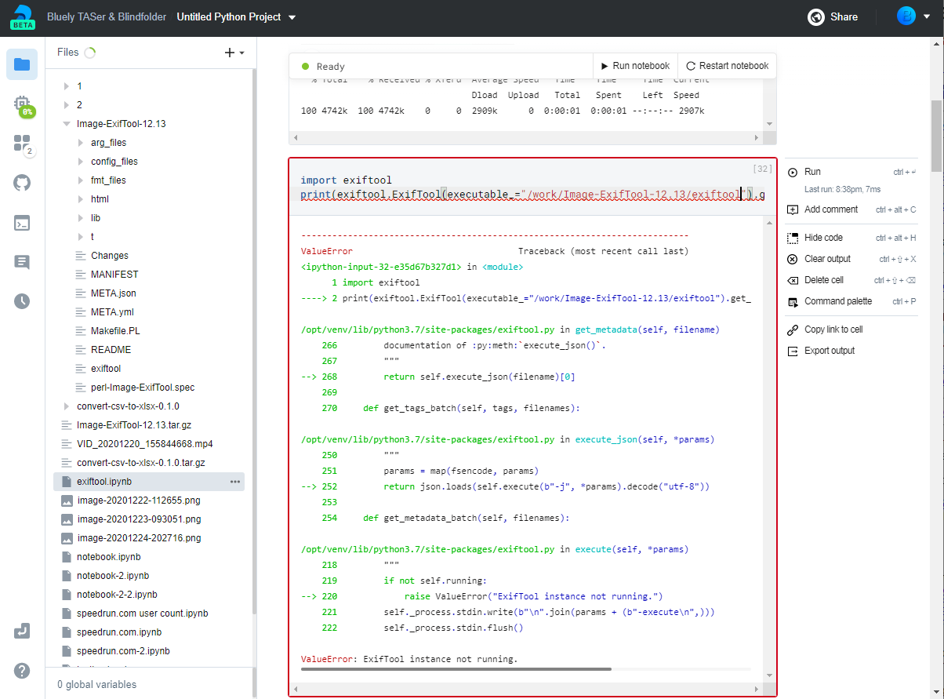Click ipython-input-32 traceback link
The image size is (944, 699).
(381, 267)
